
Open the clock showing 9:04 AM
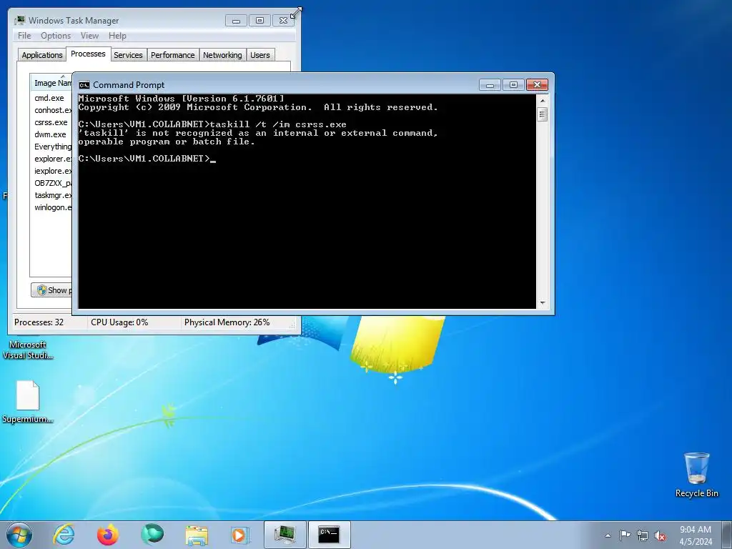pos(696,535)
